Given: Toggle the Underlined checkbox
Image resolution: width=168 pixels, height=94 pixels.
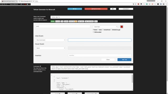Looking at the screenshot, I should [103, 30].
